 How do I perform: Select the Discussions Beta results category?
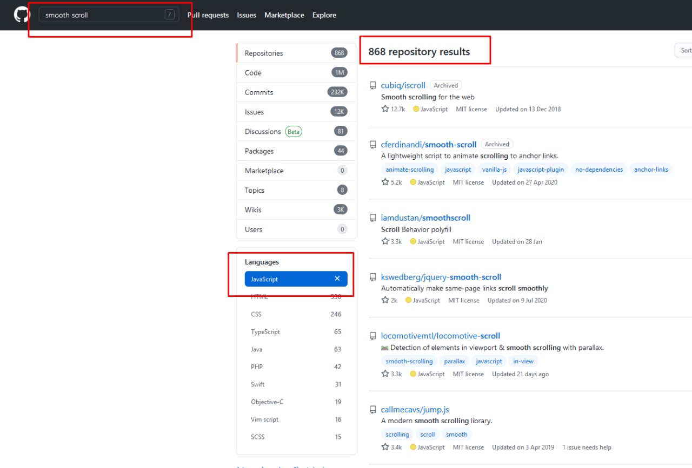click(x=296, y=131)
